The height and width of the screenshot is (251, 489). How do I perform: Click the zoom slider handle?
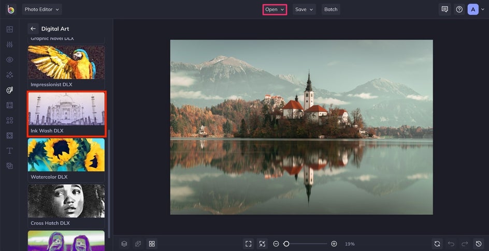coord(286,244)
